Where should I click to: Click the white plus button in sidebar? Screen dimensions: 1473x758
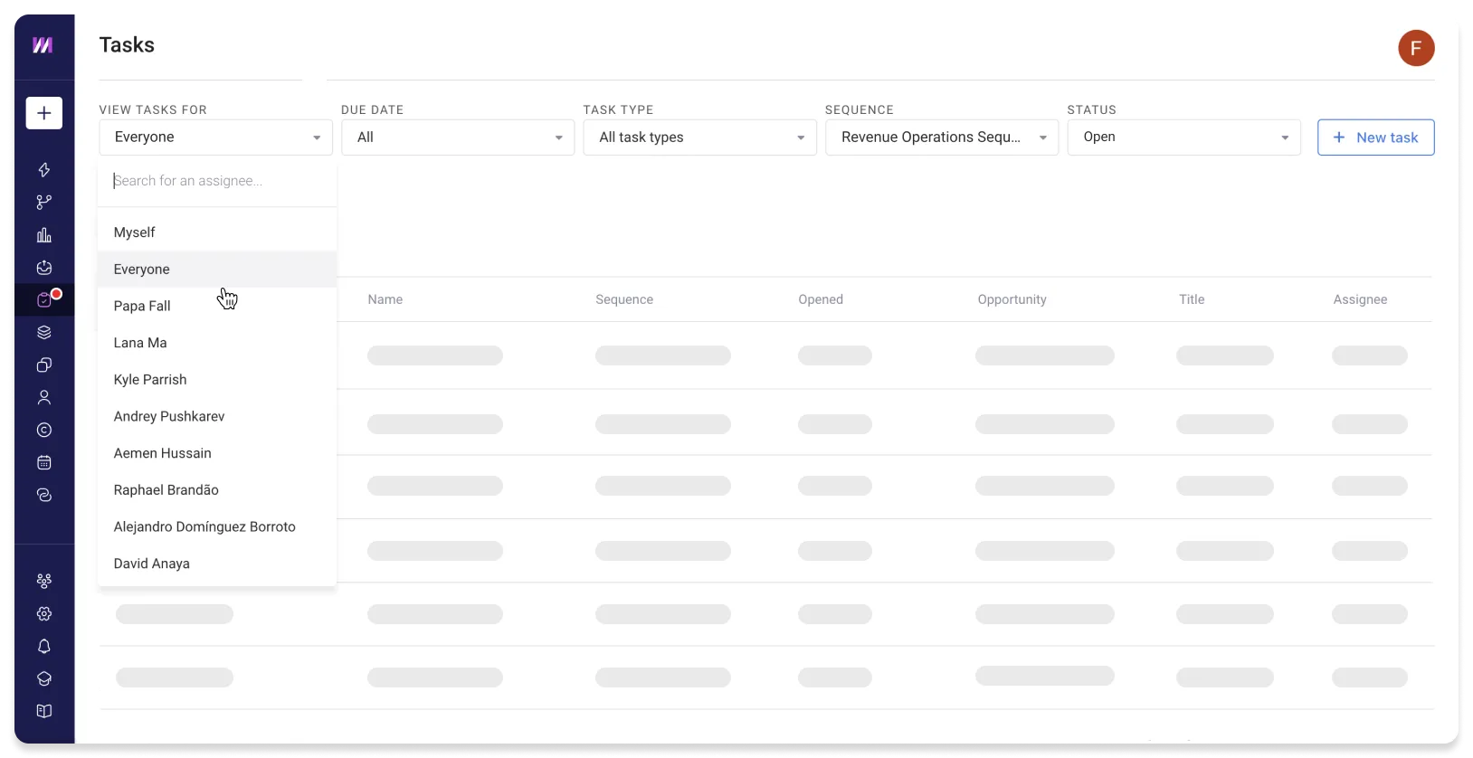43,113
